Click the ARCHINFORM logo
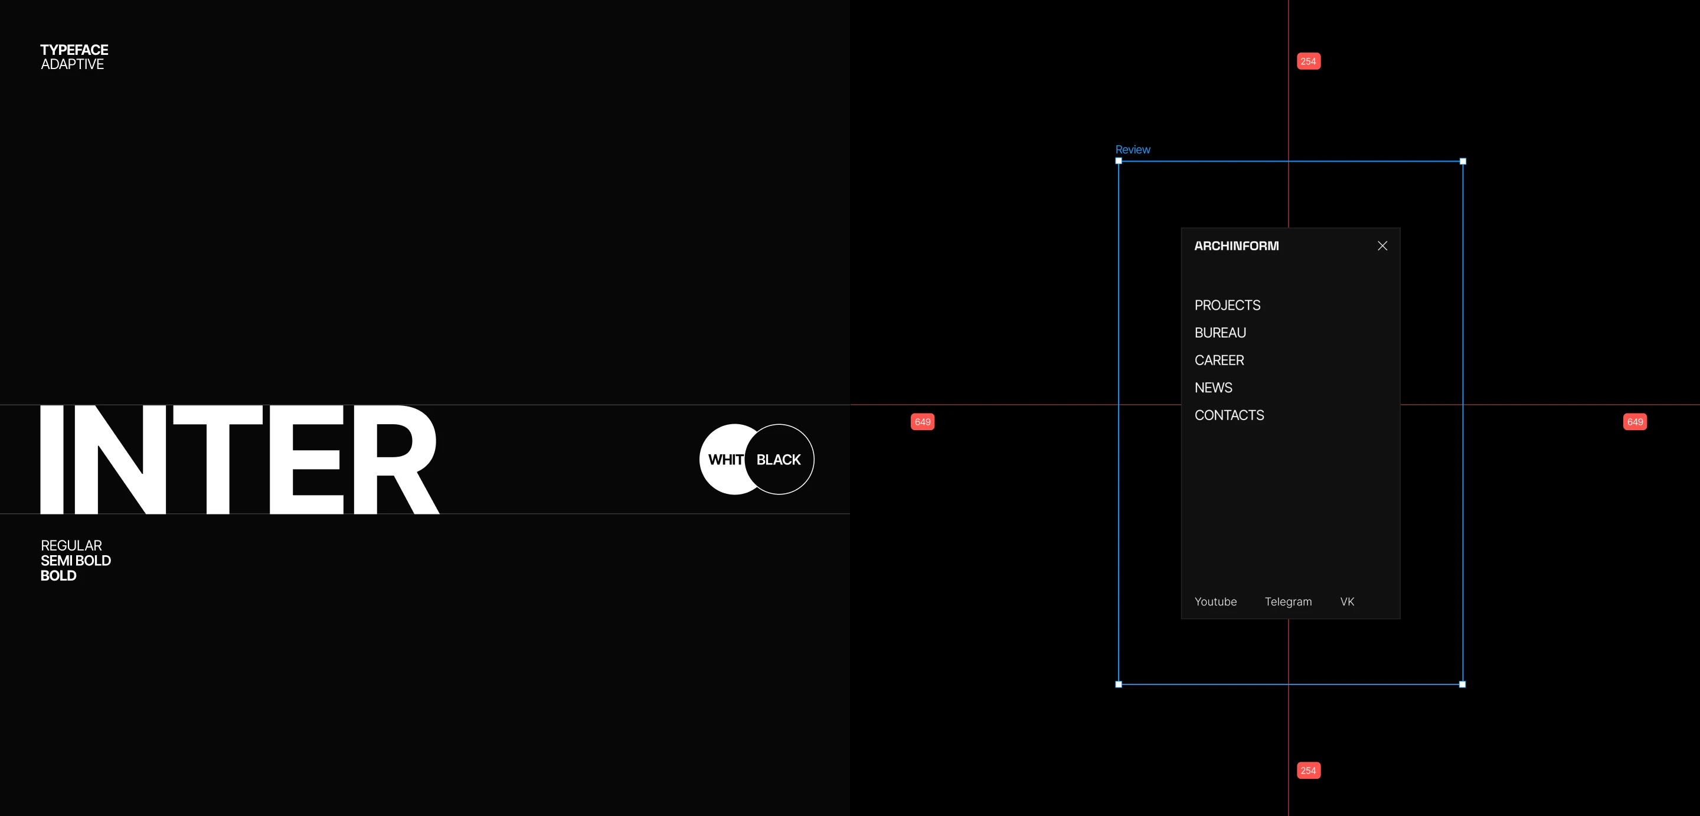1700x816 pixels. coord(1236,246)
